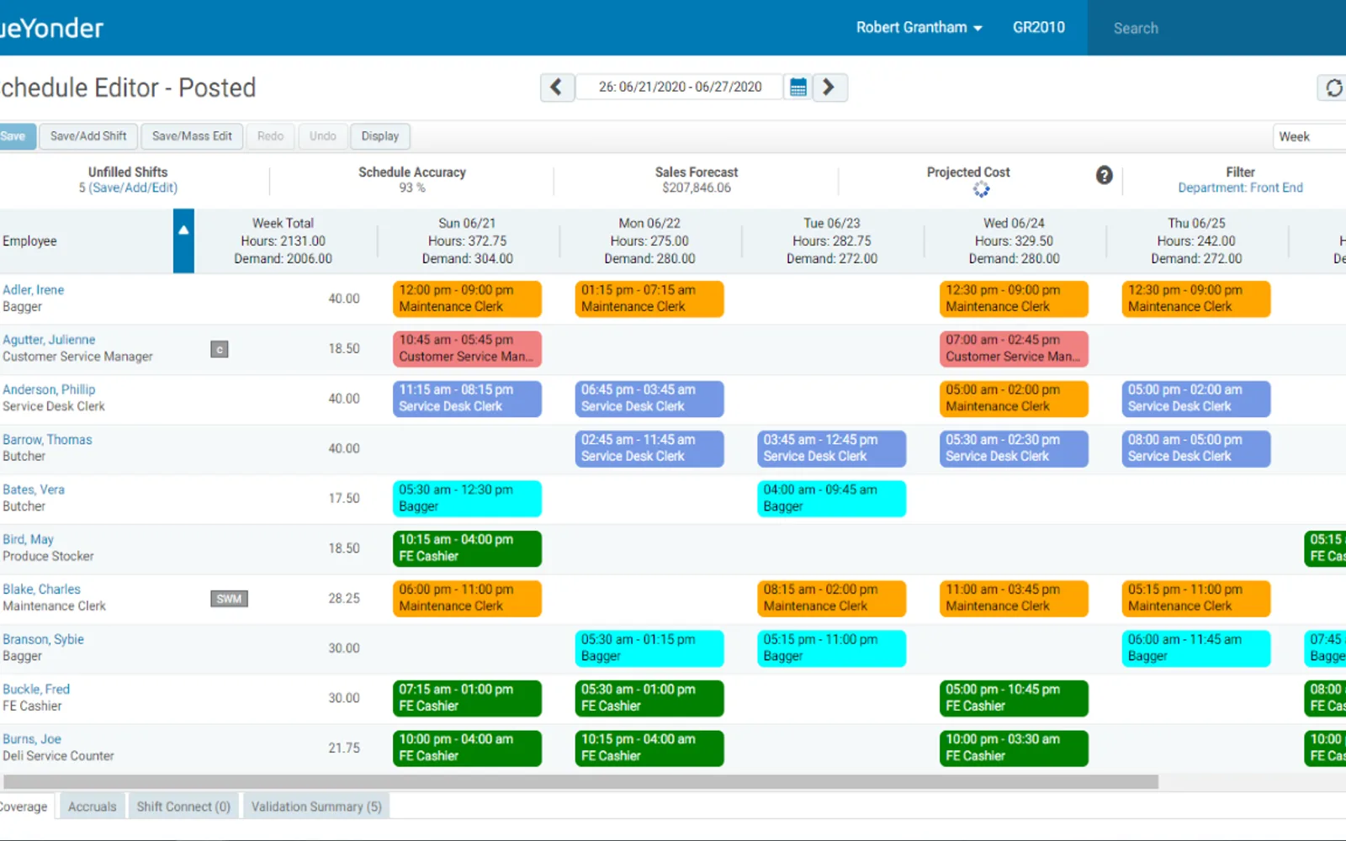This screenshot has height=841, width=1346.
Task: Open the Robert Grantham user dropdown
Action: pos(919,28)
